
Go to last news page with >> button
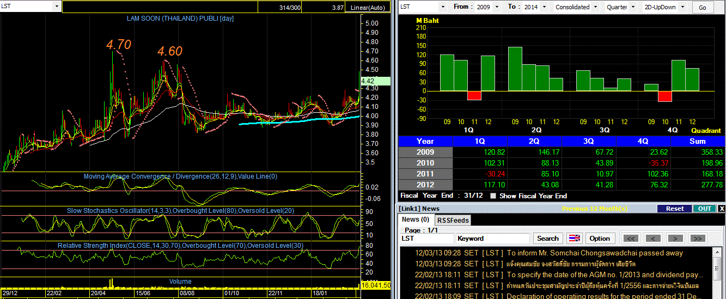click(698, 239)
